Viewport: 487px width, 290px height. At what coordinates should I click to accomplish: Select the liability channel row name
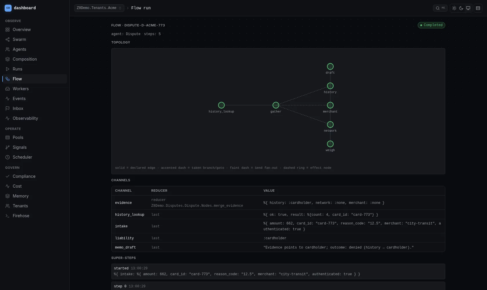(x=124, y=238)
